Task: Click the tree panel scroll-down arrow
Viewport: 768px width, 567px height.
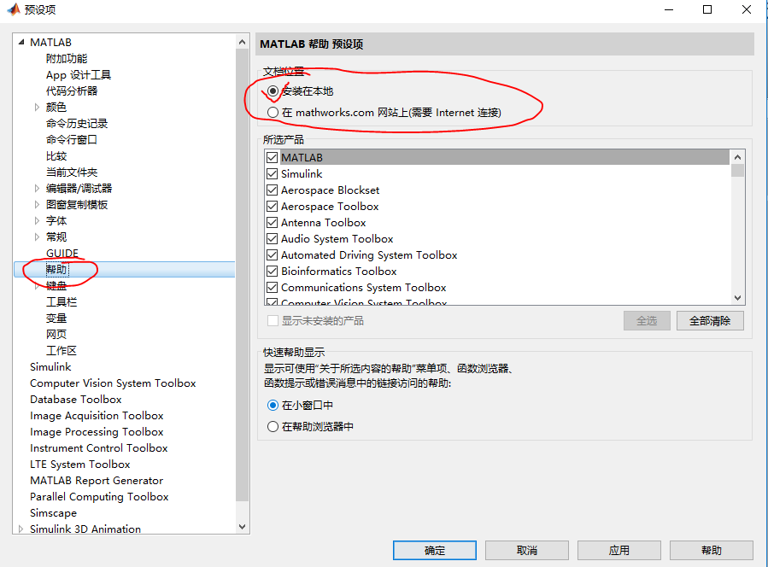Action: (x=242, y=527)
